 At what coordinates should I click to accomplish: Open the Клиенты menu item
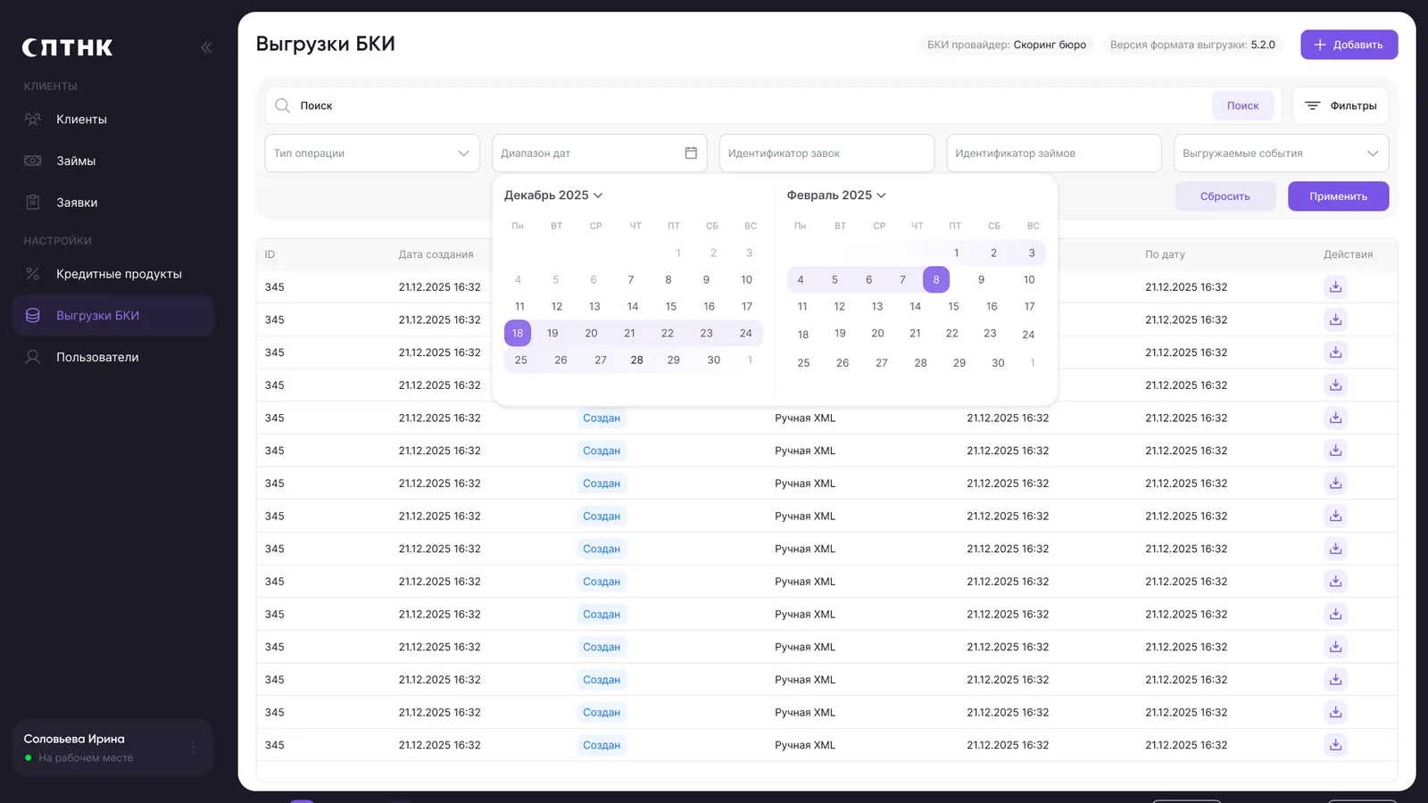[113, 119]
